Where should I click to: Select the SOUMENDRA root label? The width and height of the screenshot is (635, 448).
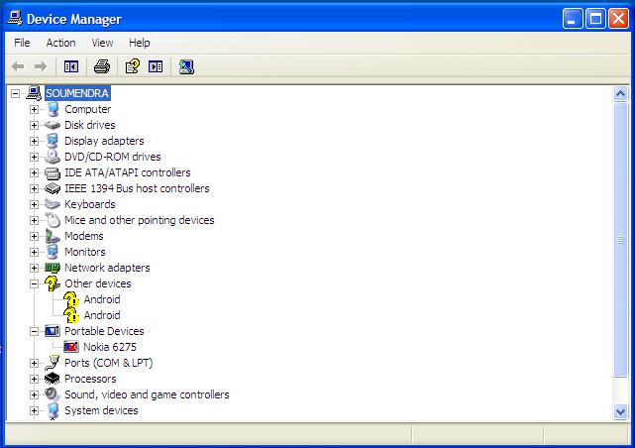pyautogui.click(x=77, y=93)
